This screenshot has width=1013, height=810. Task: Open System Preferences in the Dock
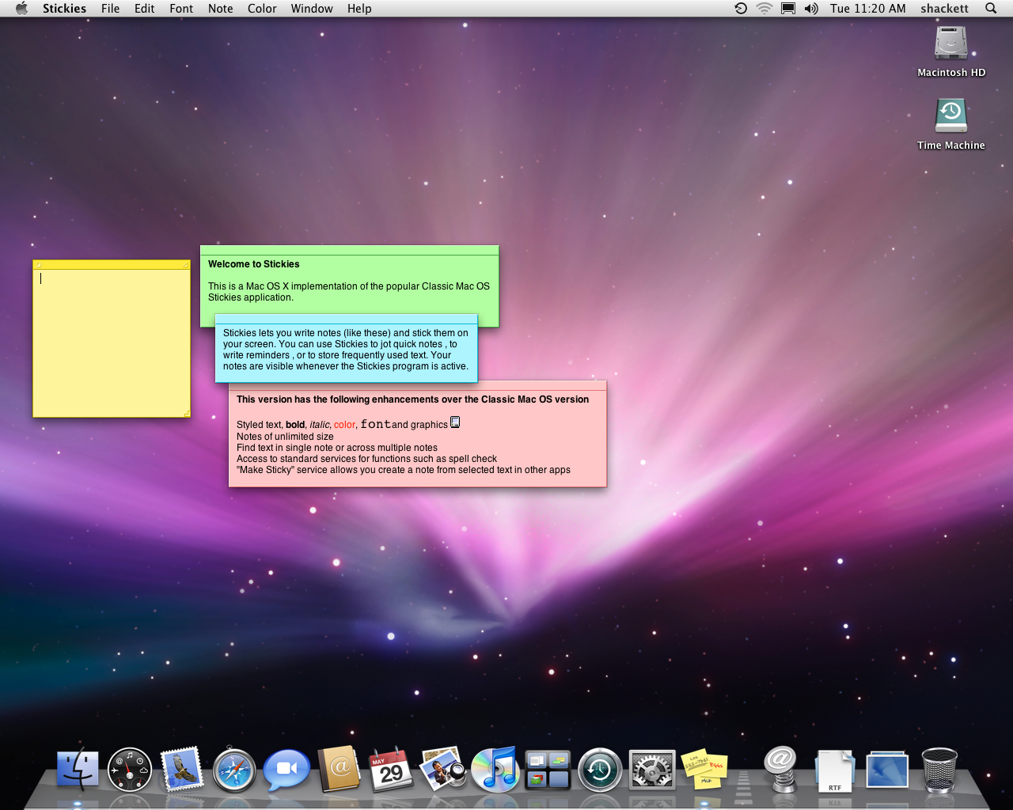(652, 770)
